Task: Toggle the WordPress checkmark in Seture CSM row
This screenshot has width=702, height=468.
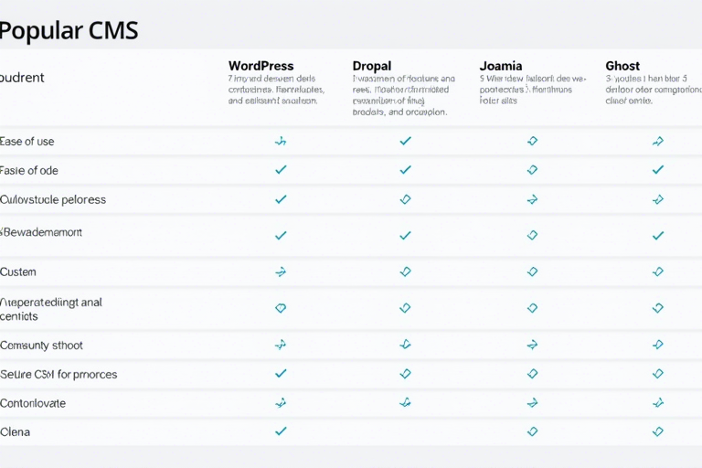Action: (281, 374)
